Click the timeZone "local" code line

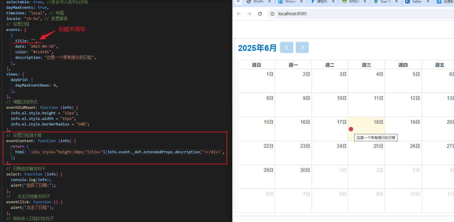[35, 13]
